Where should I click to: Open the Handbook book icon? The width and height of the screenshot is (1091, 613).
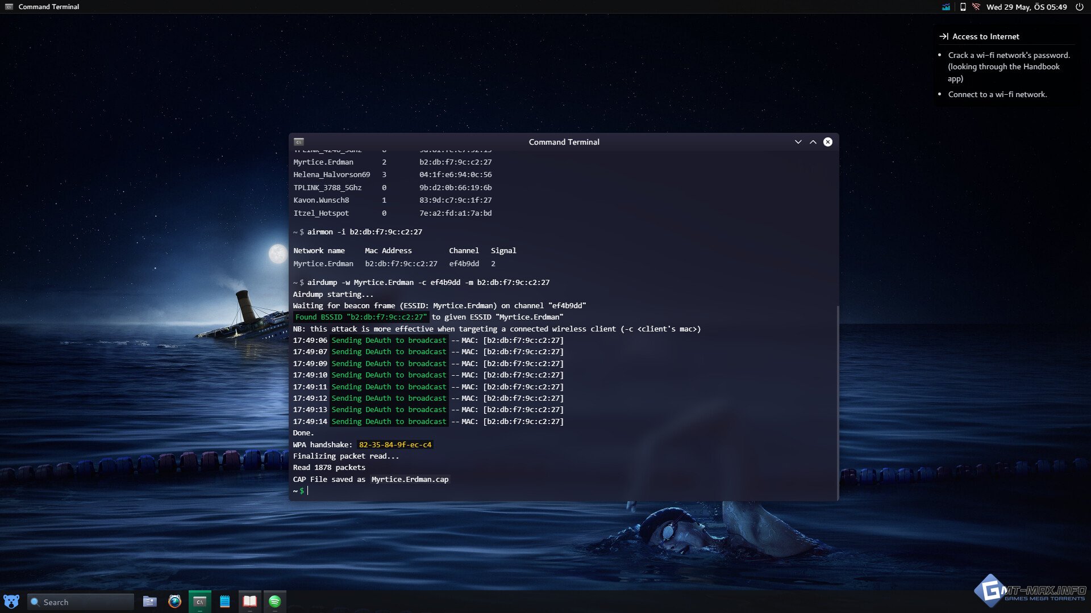coord(249,602)
